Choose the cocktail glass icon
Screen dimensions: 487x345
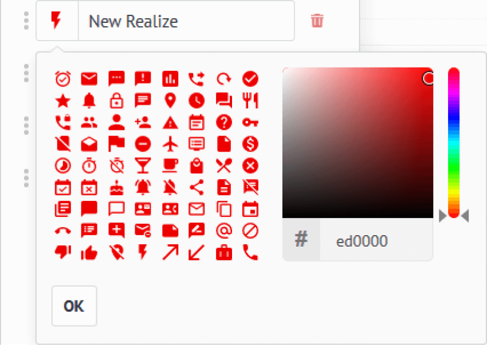click(x=143, y=166)
